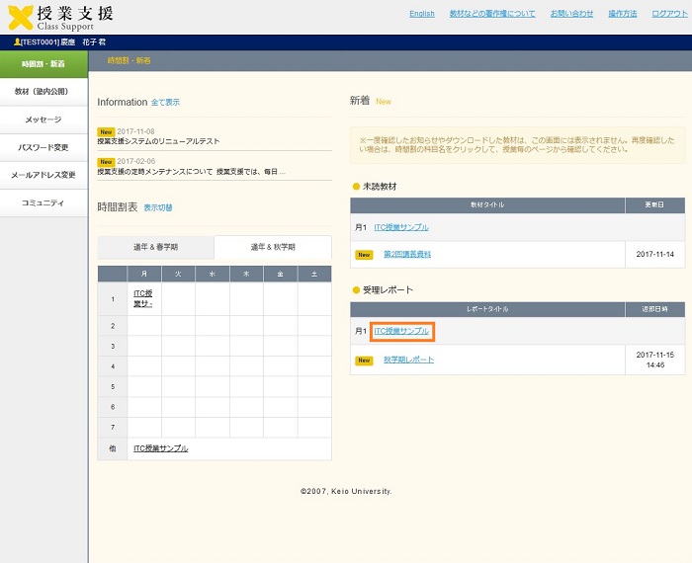Switch to the 通年＆春学期 tab
The width and height of the screenshot is (692, 563).
coord(155,247)
